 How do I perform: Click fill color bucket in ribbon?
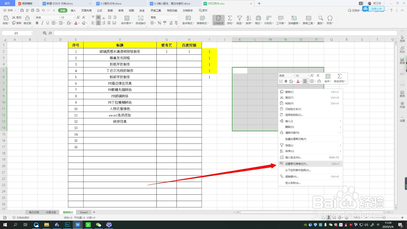pos(68,23)
